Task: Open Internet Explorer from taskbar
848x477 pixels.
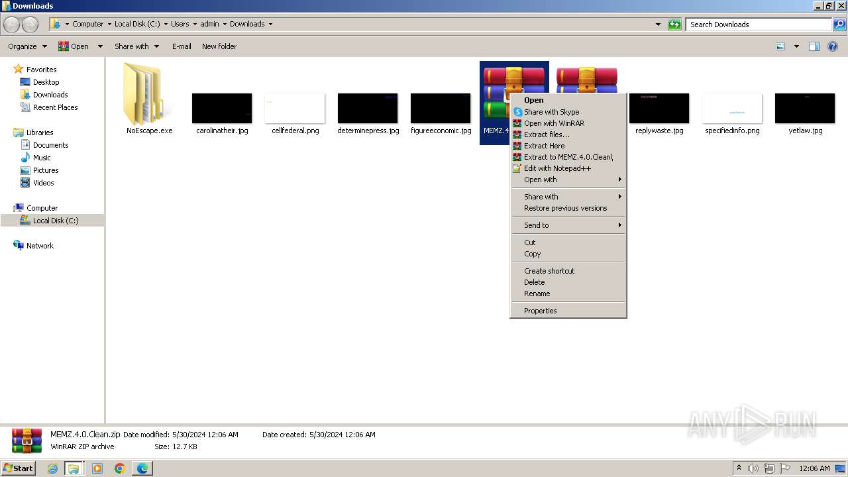Action: 54,468
